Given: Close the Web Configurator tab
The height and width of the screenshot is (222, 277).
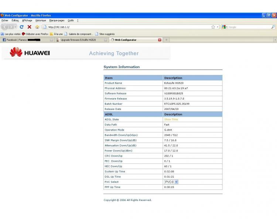Looking at the screenshot, I should point(160,40).
